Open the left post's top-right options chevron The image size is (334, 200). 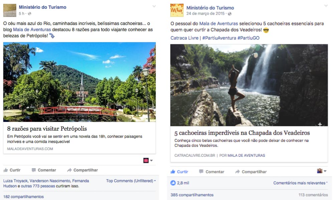click(154, 6)
